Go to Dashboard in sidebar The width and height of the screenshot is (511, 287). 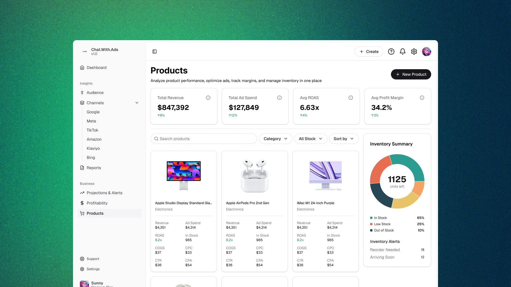point(109,67)
